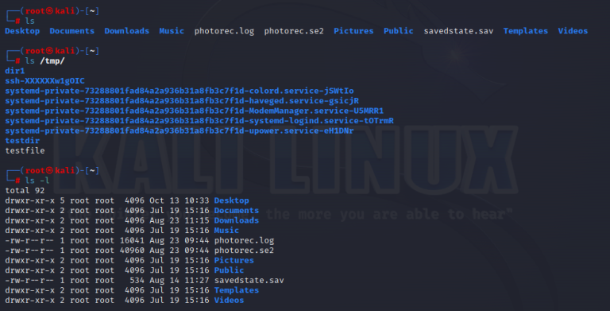The width and height of the screenshot is (610, 311).
Task: Click Desktop in the long listing
Action: (x=231, y=200)
